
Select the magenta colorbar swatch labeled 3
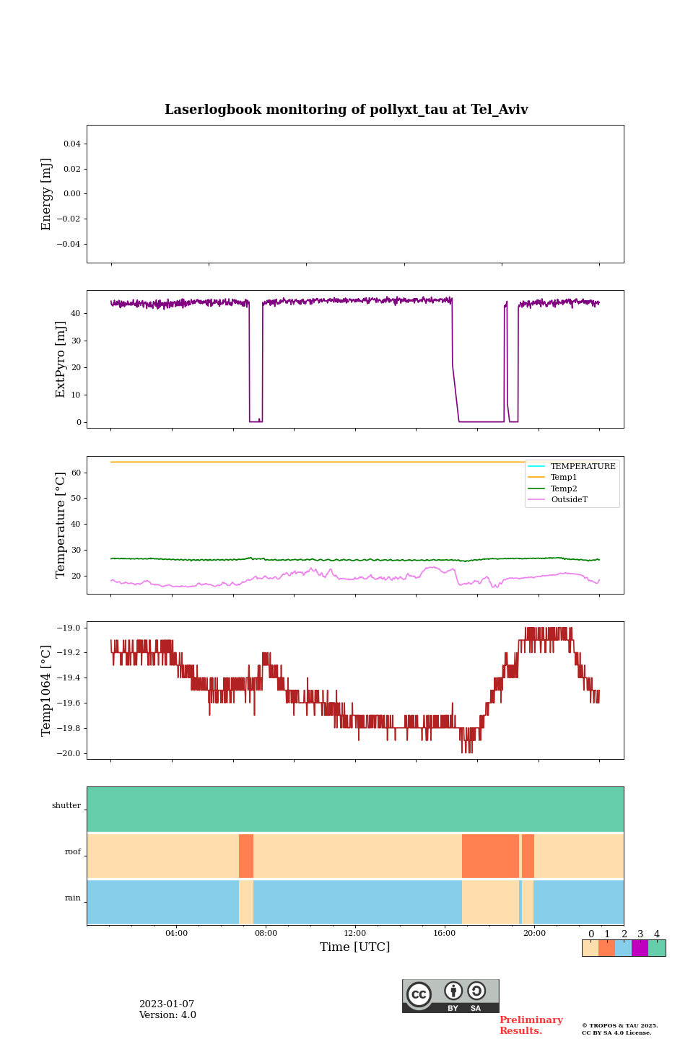pyautogui.click(x=640, y=948)
